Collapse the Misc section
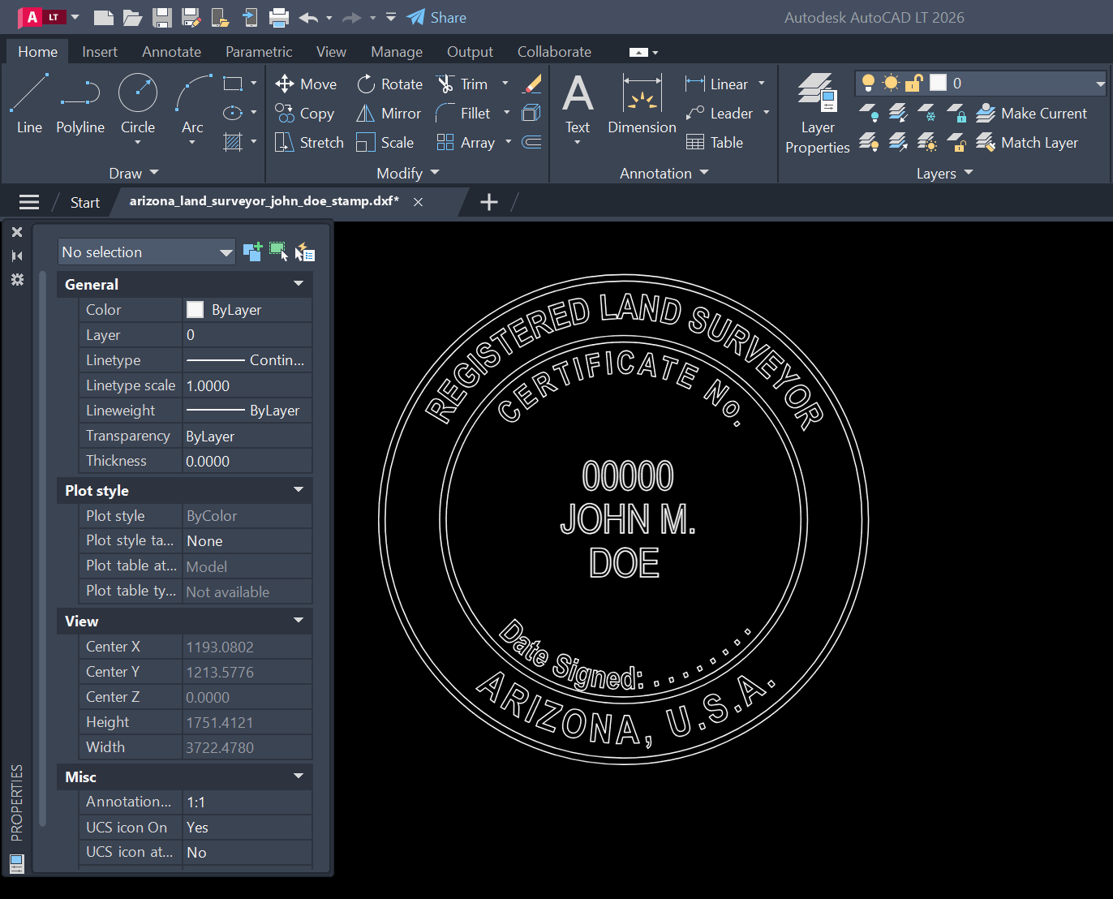1113x899 pixels. 299,776
